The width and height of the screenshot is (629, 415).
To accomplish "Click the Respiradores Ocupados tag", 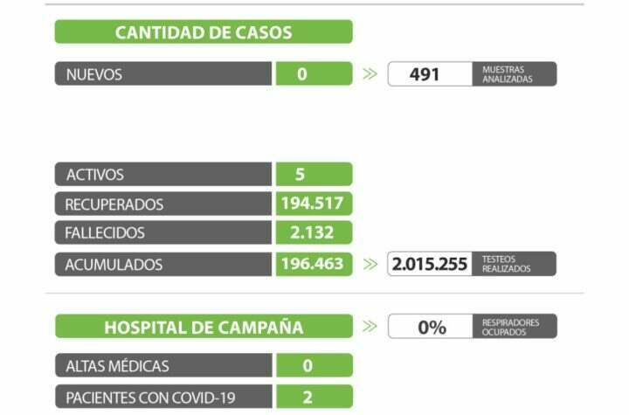I will pos(515,327).
